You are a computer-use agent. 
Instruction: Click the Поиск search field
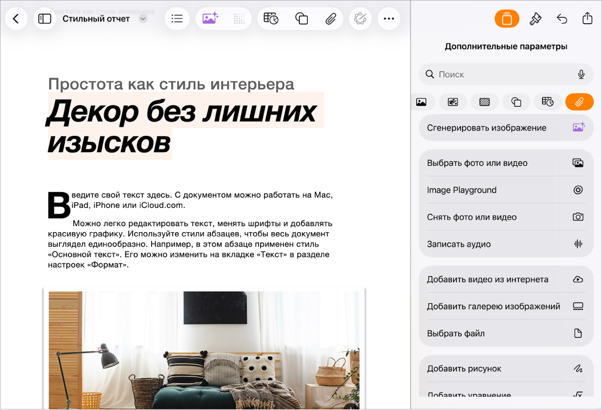pos(506,74)
